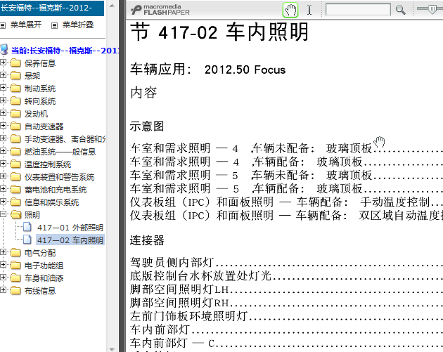443x352 pixels.
Task: Click the 菜单折叠 list icon
Action: (x=55, y=26)
